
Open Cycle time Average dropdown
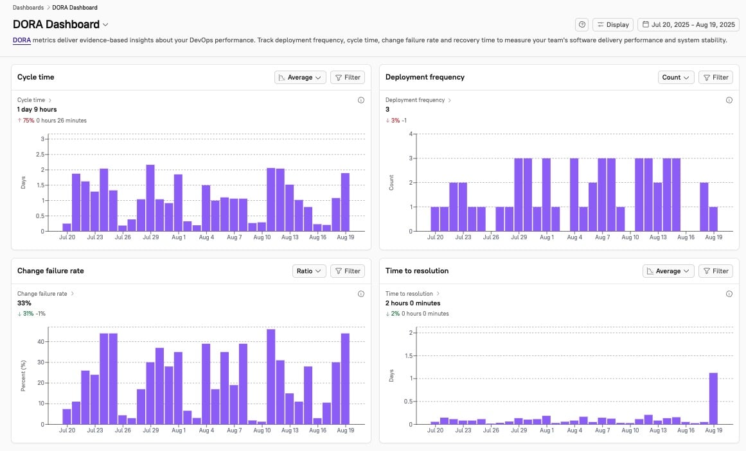click(300, 78)
